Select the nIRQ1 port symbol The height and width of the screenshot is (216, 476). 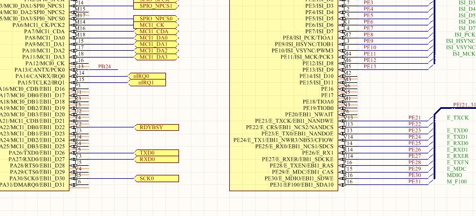pos(147,82)
